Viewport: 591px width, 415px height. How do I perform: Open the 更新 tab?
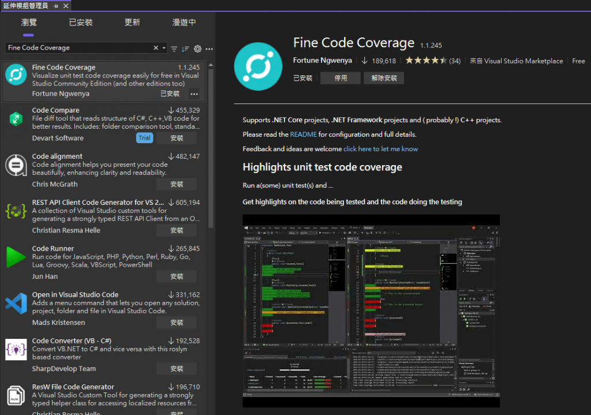click(132, 23)
